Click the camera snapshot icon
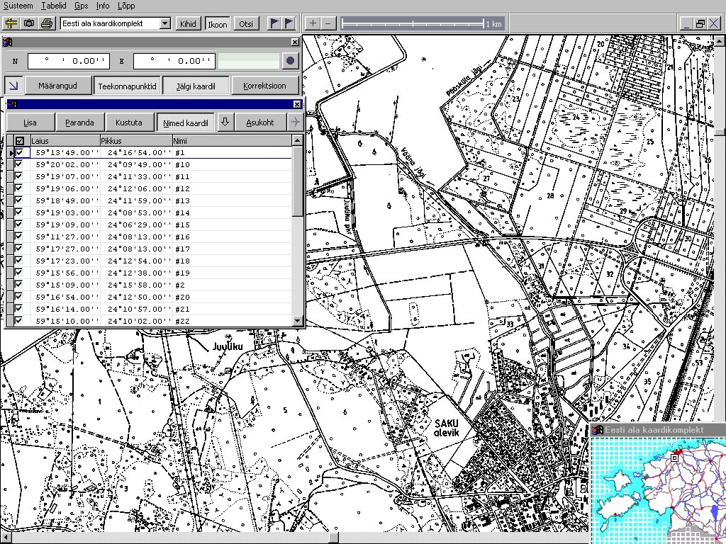This screenshot has height=544, width=726. pyautogui.click(x=29, y=23)
